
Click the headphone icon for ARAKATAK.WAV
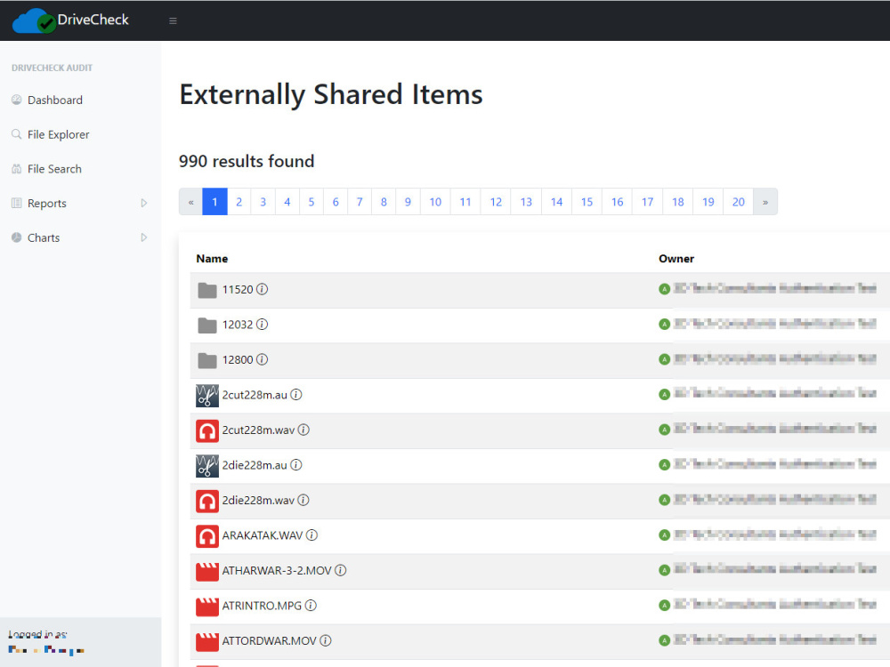[x=207, y=536]
